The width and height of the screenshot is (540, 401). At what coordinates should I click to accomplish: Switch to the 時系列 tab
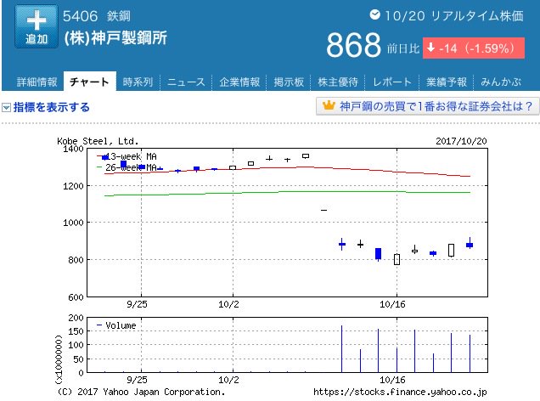tap(138, 82)
